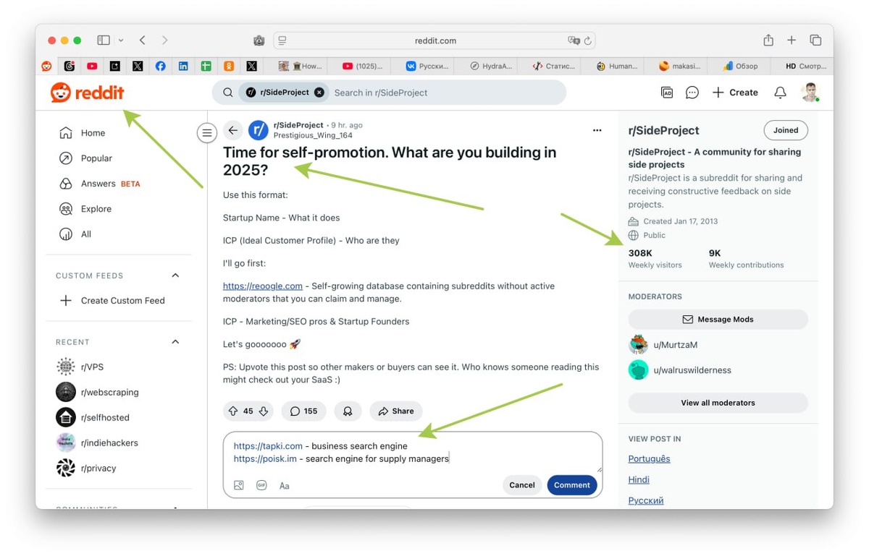Click the search magnifier icon
Viewport: 869px width, 556px height.
(227, 93)
